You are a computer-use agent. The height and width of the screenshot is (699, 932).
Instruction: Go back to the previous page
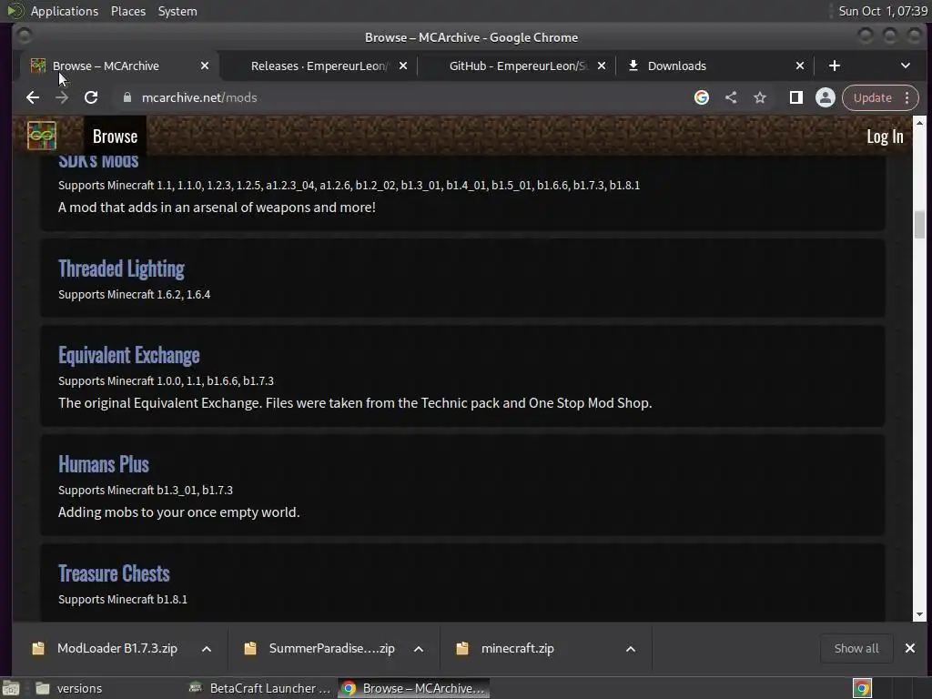(33, 97)
